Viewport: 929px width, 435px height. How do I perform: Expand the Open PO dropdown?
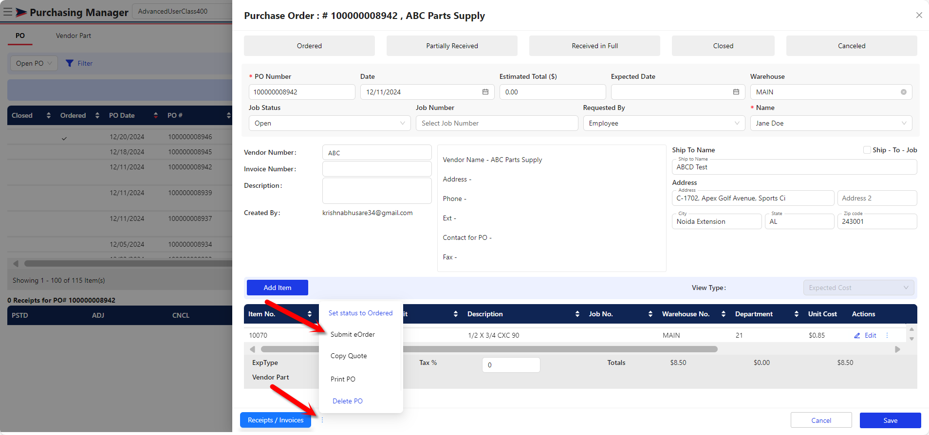[x=34, y=63]
